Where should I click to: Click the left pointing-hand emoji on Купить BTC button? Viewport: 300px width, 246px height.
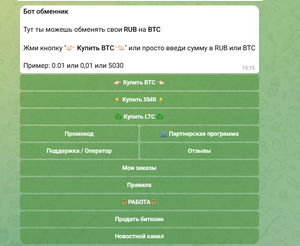(117, 82)
